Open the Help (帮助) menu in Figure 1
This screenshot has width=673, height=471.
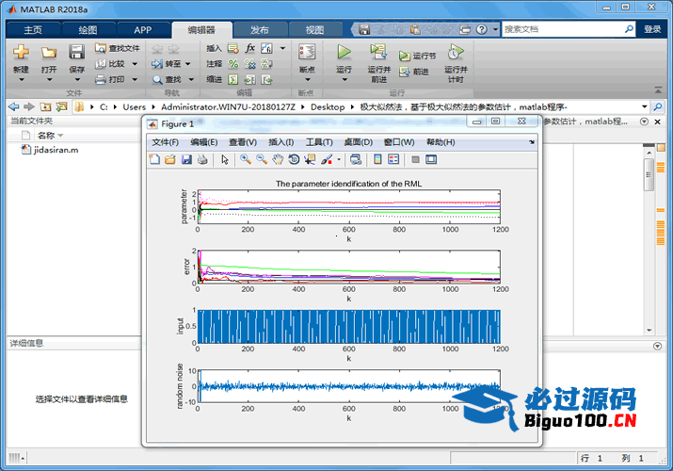(x=441, y=142)
